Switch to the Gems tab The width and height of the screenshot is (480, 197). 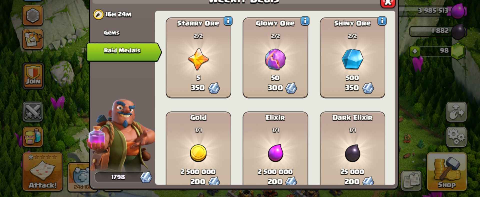111,33
